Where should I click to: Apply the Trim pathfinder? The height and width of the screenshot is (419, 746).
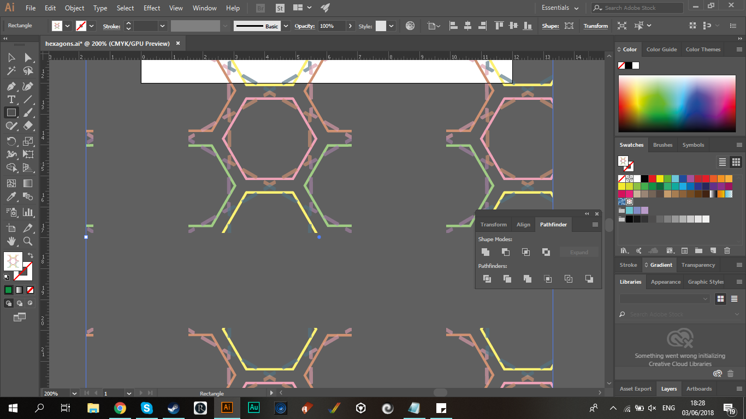(x=507, y=279)
